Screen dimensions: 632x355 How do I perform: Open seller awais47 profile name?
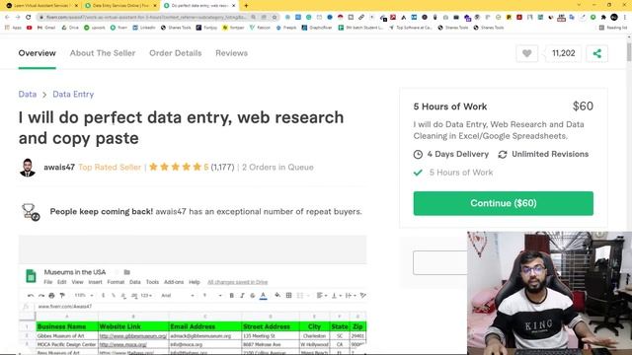click(x=59, y=167)
